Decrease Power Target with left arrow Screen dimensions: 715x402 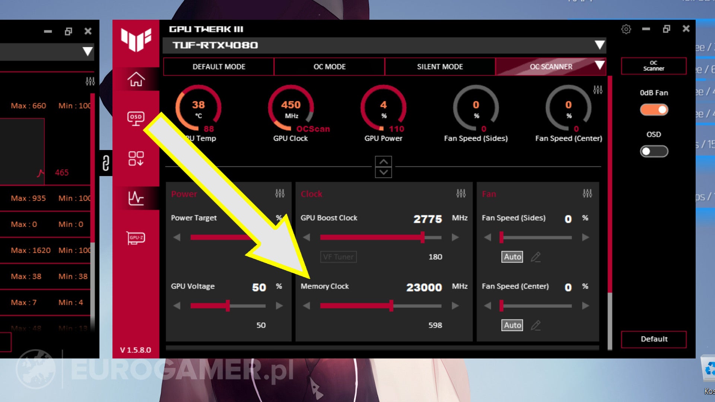pos(177,237)
